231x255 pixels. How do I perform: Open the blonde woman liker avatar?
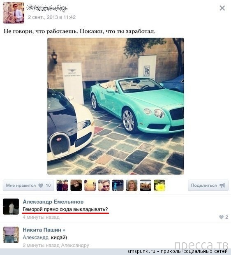132,185
